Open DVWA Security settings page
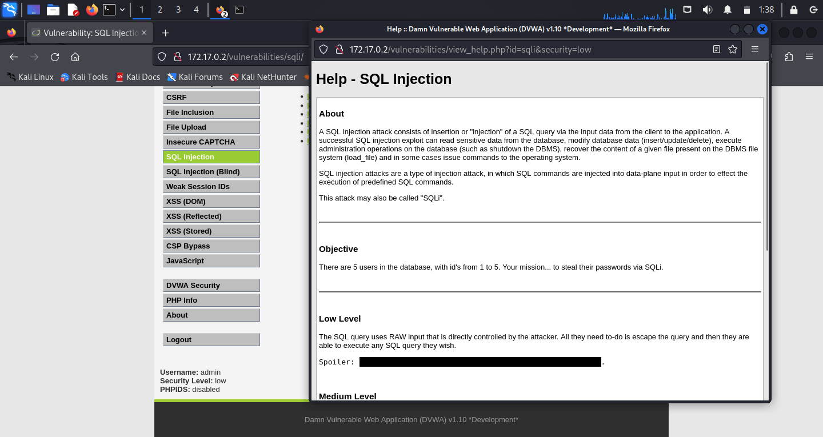This screenshot has height=437, width=823. click(x=211, y=286)
